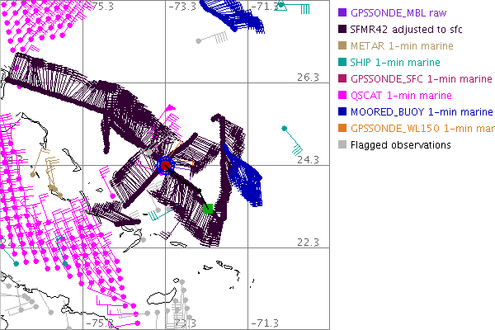This screenshot has height=330, width=495.
Task: Click the orange GPSSONDE_WL150 legend swatch
Action: point(342,129)
